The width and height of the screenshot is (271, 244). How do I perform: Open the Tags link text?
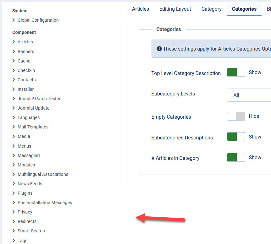pyautogui.click(x=22, y=240)
